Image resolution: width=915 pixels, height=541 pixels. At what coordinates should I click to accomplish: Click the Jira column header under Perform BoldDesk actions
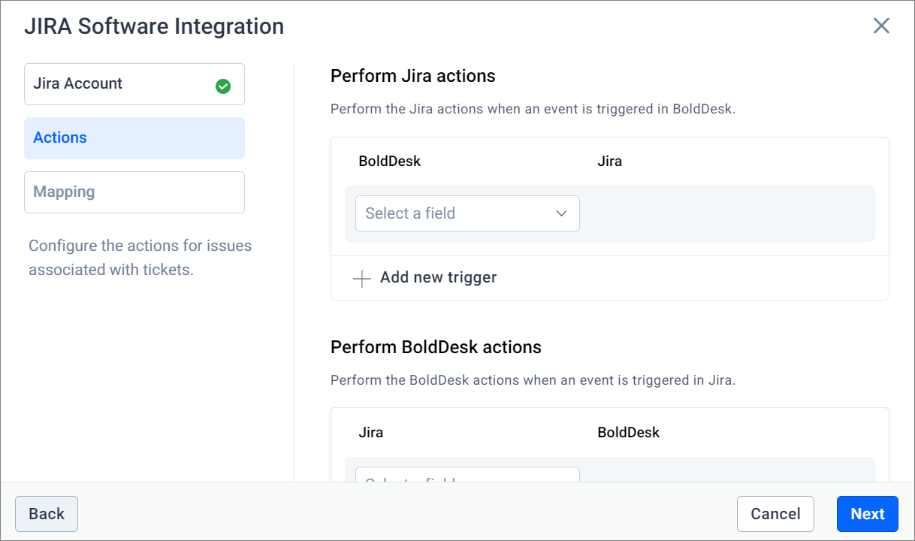(x=371, y=433)
